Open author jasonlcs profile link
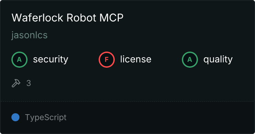The width and height of the screenshot is (255, 134). click(30, 35)
